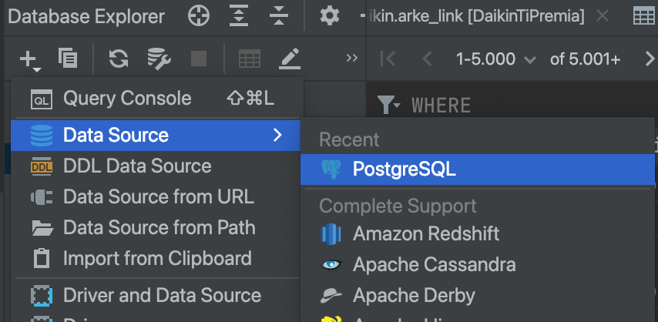Show more toolbar actions via double chevron
Image resolution: width=658 pixels, height=322 pixels.
[352, 59]
